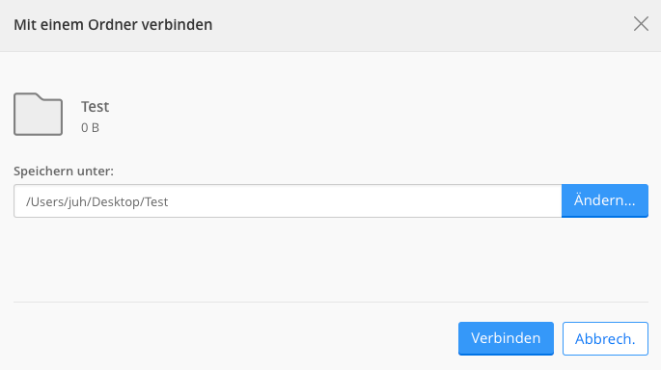The height and width of the screenshot is (370, 661).
Task: Click the white outlined Abbrech. button
Action: tap(605, 338)
